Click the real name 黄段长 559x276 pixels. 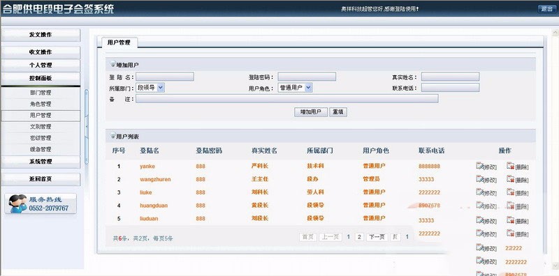point(259,205)
